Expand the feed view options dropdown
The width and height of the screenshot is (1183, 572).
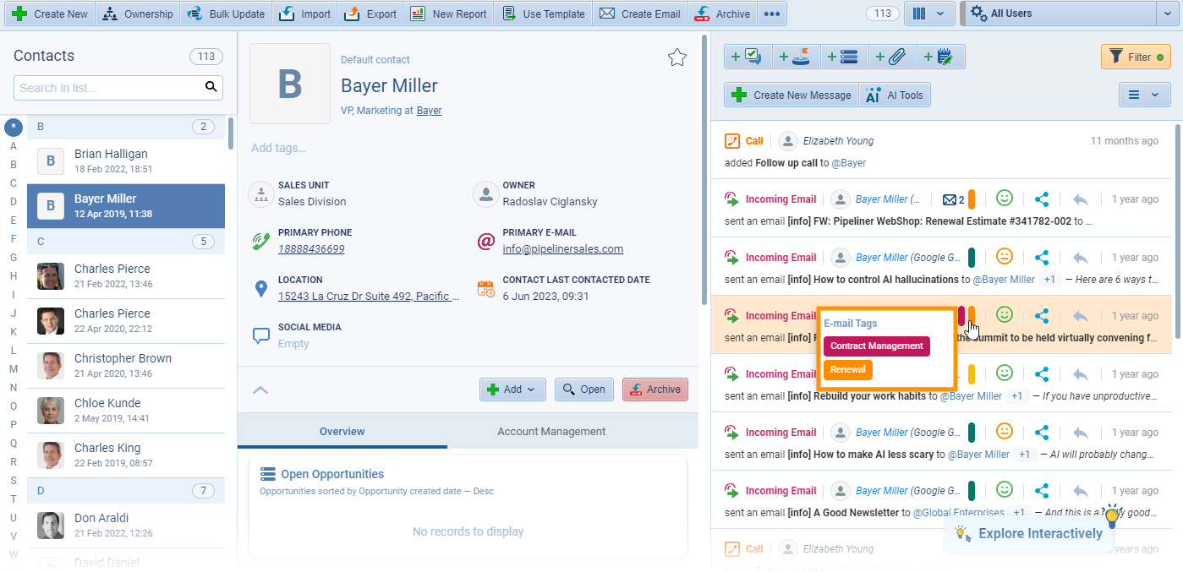point(1145,95)
